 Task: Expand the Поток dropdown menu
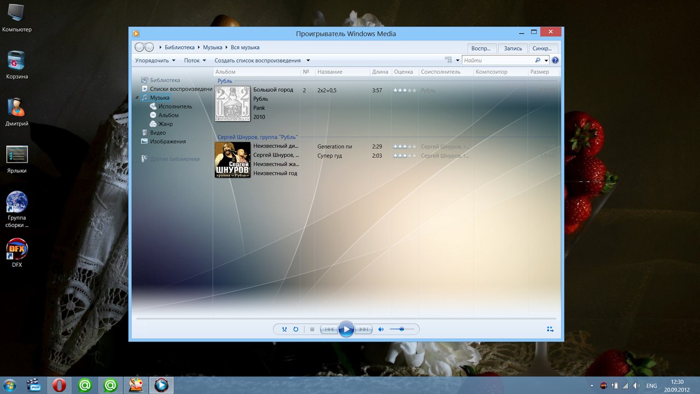195,61
